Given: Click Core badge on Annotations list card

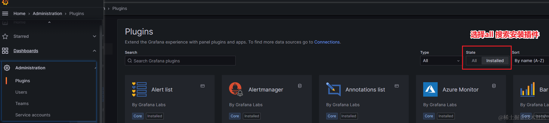Looking at the screenshot, I should click(332, 116).
